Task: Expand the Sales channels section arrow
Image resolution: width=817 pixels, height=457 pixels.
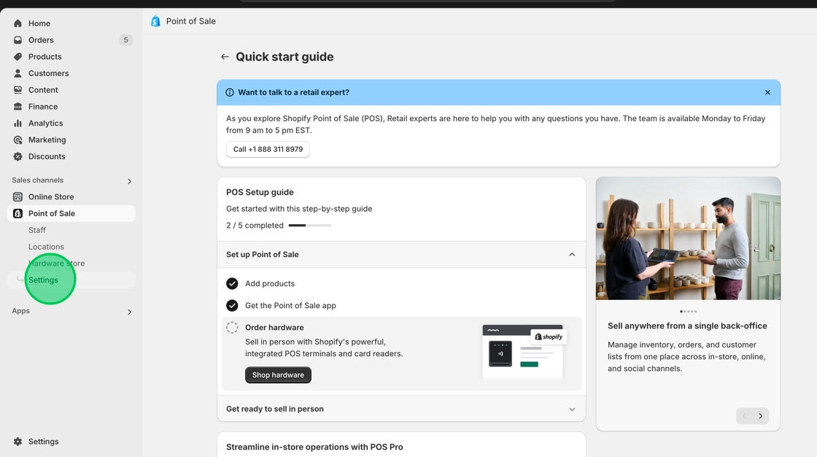Action: (129, 181)
